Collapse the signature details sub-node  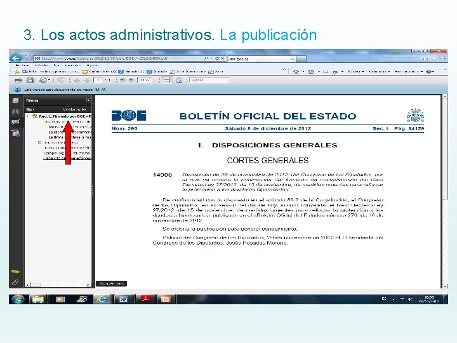pyautogui.click(x=39, y=143)
